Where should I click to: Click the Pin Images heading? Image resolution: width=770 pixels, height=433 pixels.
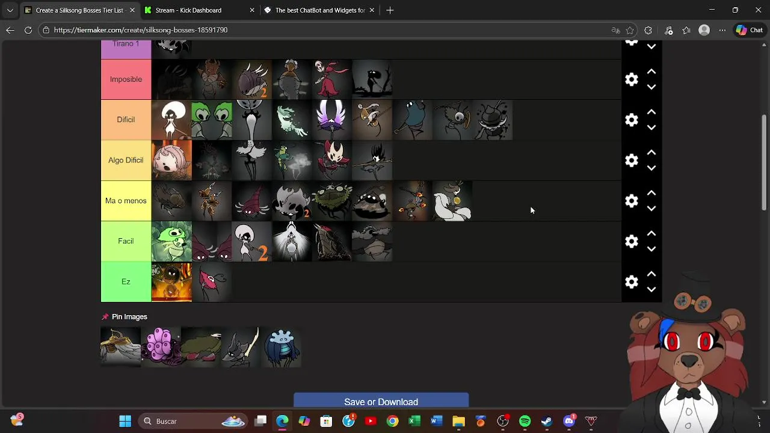129,317
